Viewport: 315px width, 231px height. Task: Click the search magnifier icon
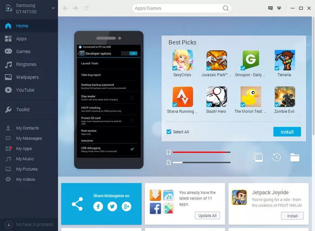(x=225, y=8)
